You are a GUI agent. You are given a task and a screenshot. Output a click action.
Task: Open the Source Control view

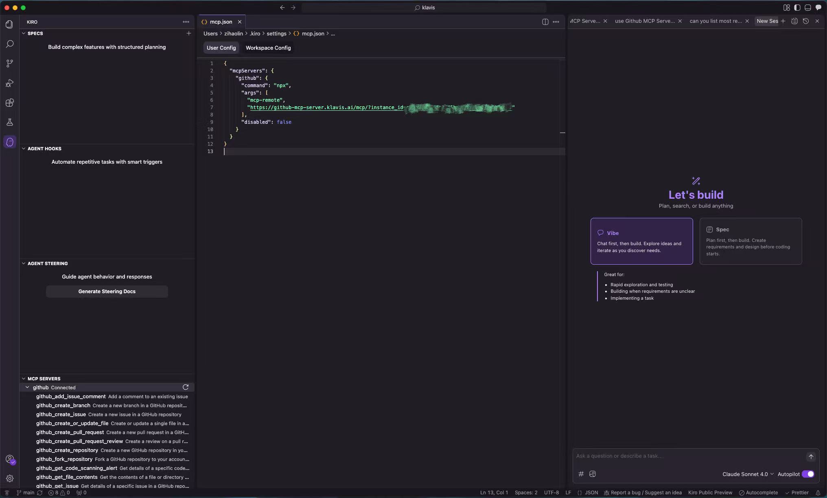[x=10, y=63]
